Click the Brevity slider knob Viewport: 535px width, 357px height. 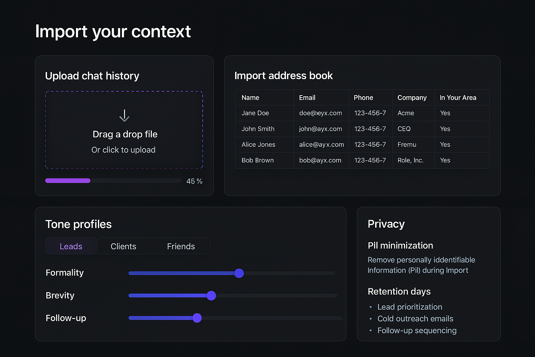[211, 296]
